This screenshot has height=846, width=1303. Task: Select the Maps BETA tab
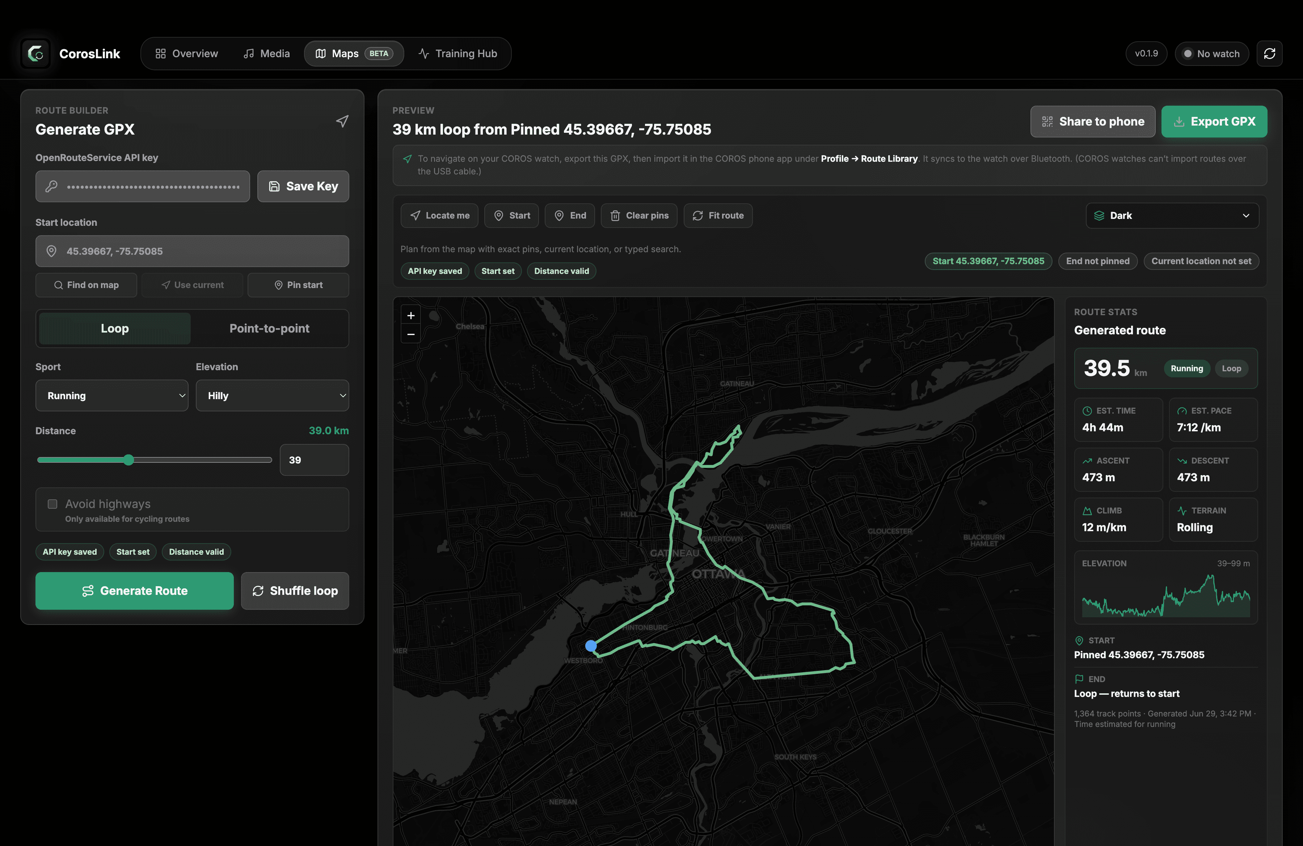click(354, 54)
